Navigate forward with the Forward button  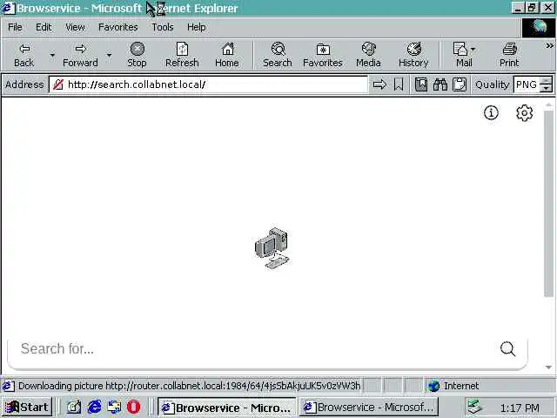tap(80, 55)
